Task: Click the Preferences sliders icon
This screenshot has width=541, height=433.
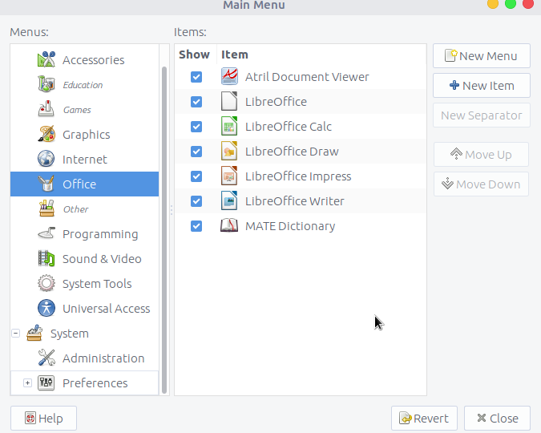Action: [x=46, y=383]
